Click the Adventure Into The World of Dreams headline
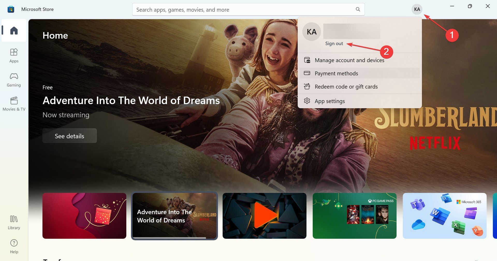Image resolution: width=497 pixels, height=261 pixels. coord(131,100)
